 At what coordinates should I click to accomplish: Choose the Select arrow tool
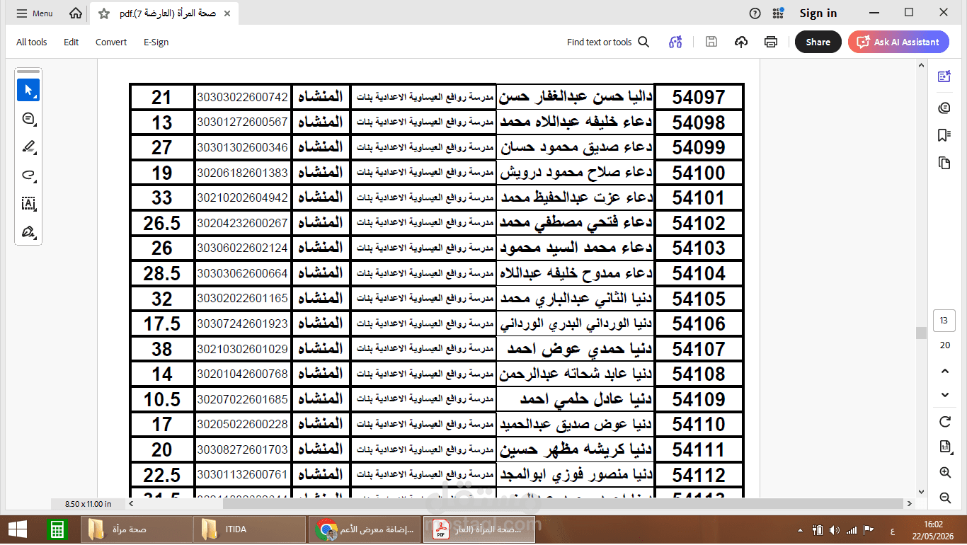[28, 90]
